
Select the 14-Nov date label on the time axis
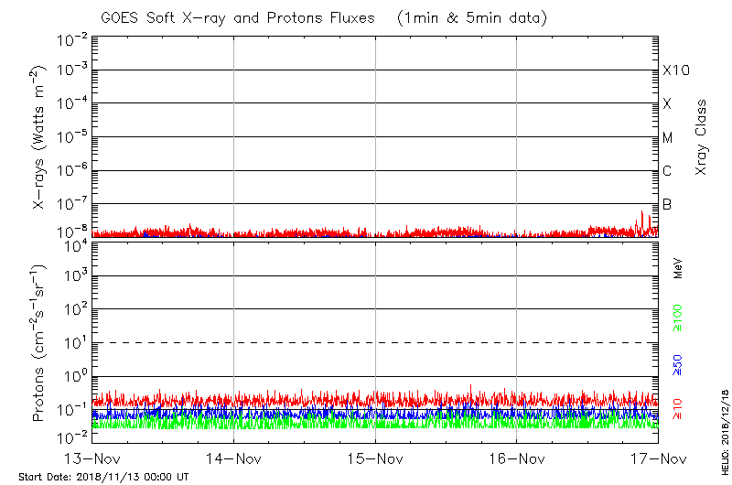coord(234,458)
